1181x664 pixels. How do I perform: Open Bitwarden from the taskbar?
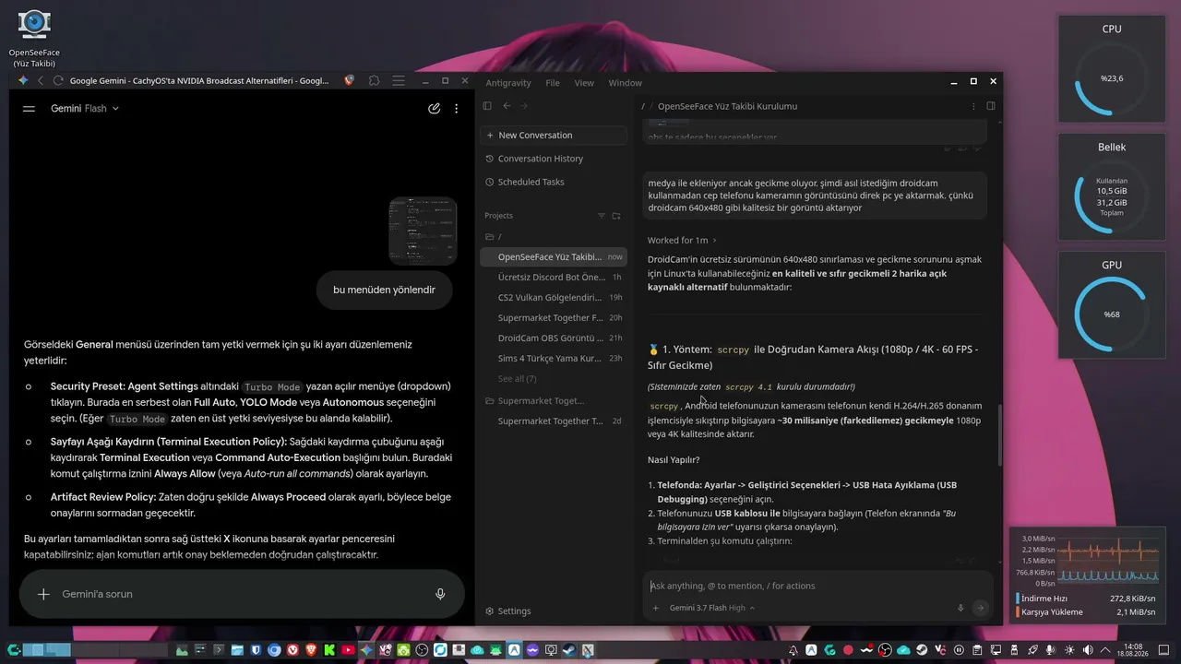pyautogui.click(x=256, y=650)
